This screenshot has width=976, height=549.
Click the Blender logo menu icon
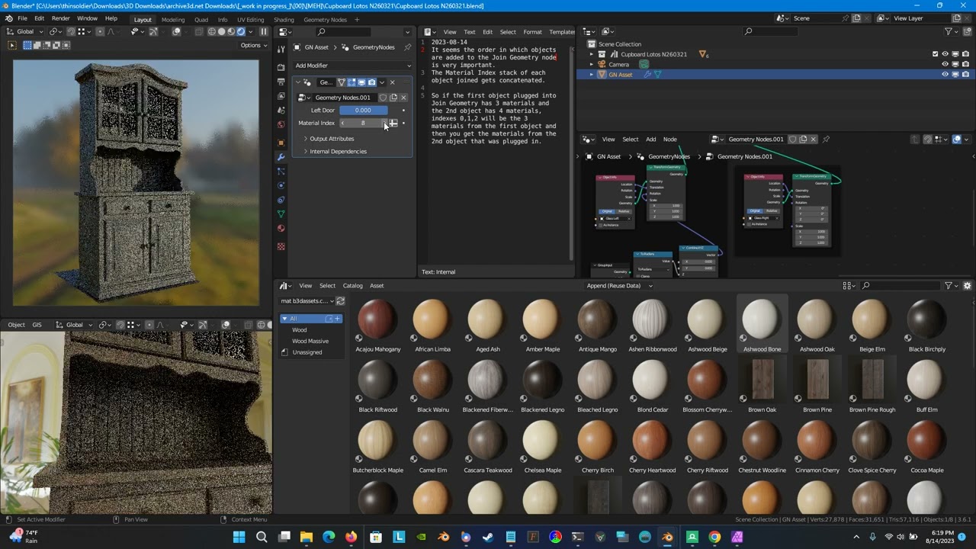click(8, 18)
